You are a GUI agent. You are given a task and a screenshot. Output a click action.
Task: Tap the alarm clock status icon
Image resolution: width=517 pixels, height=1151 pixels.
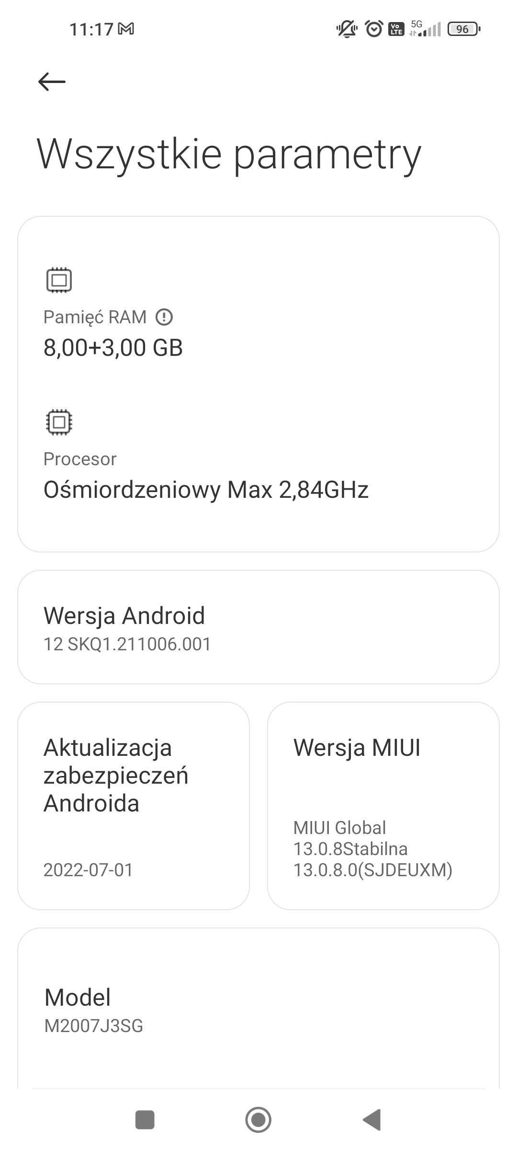374,29
